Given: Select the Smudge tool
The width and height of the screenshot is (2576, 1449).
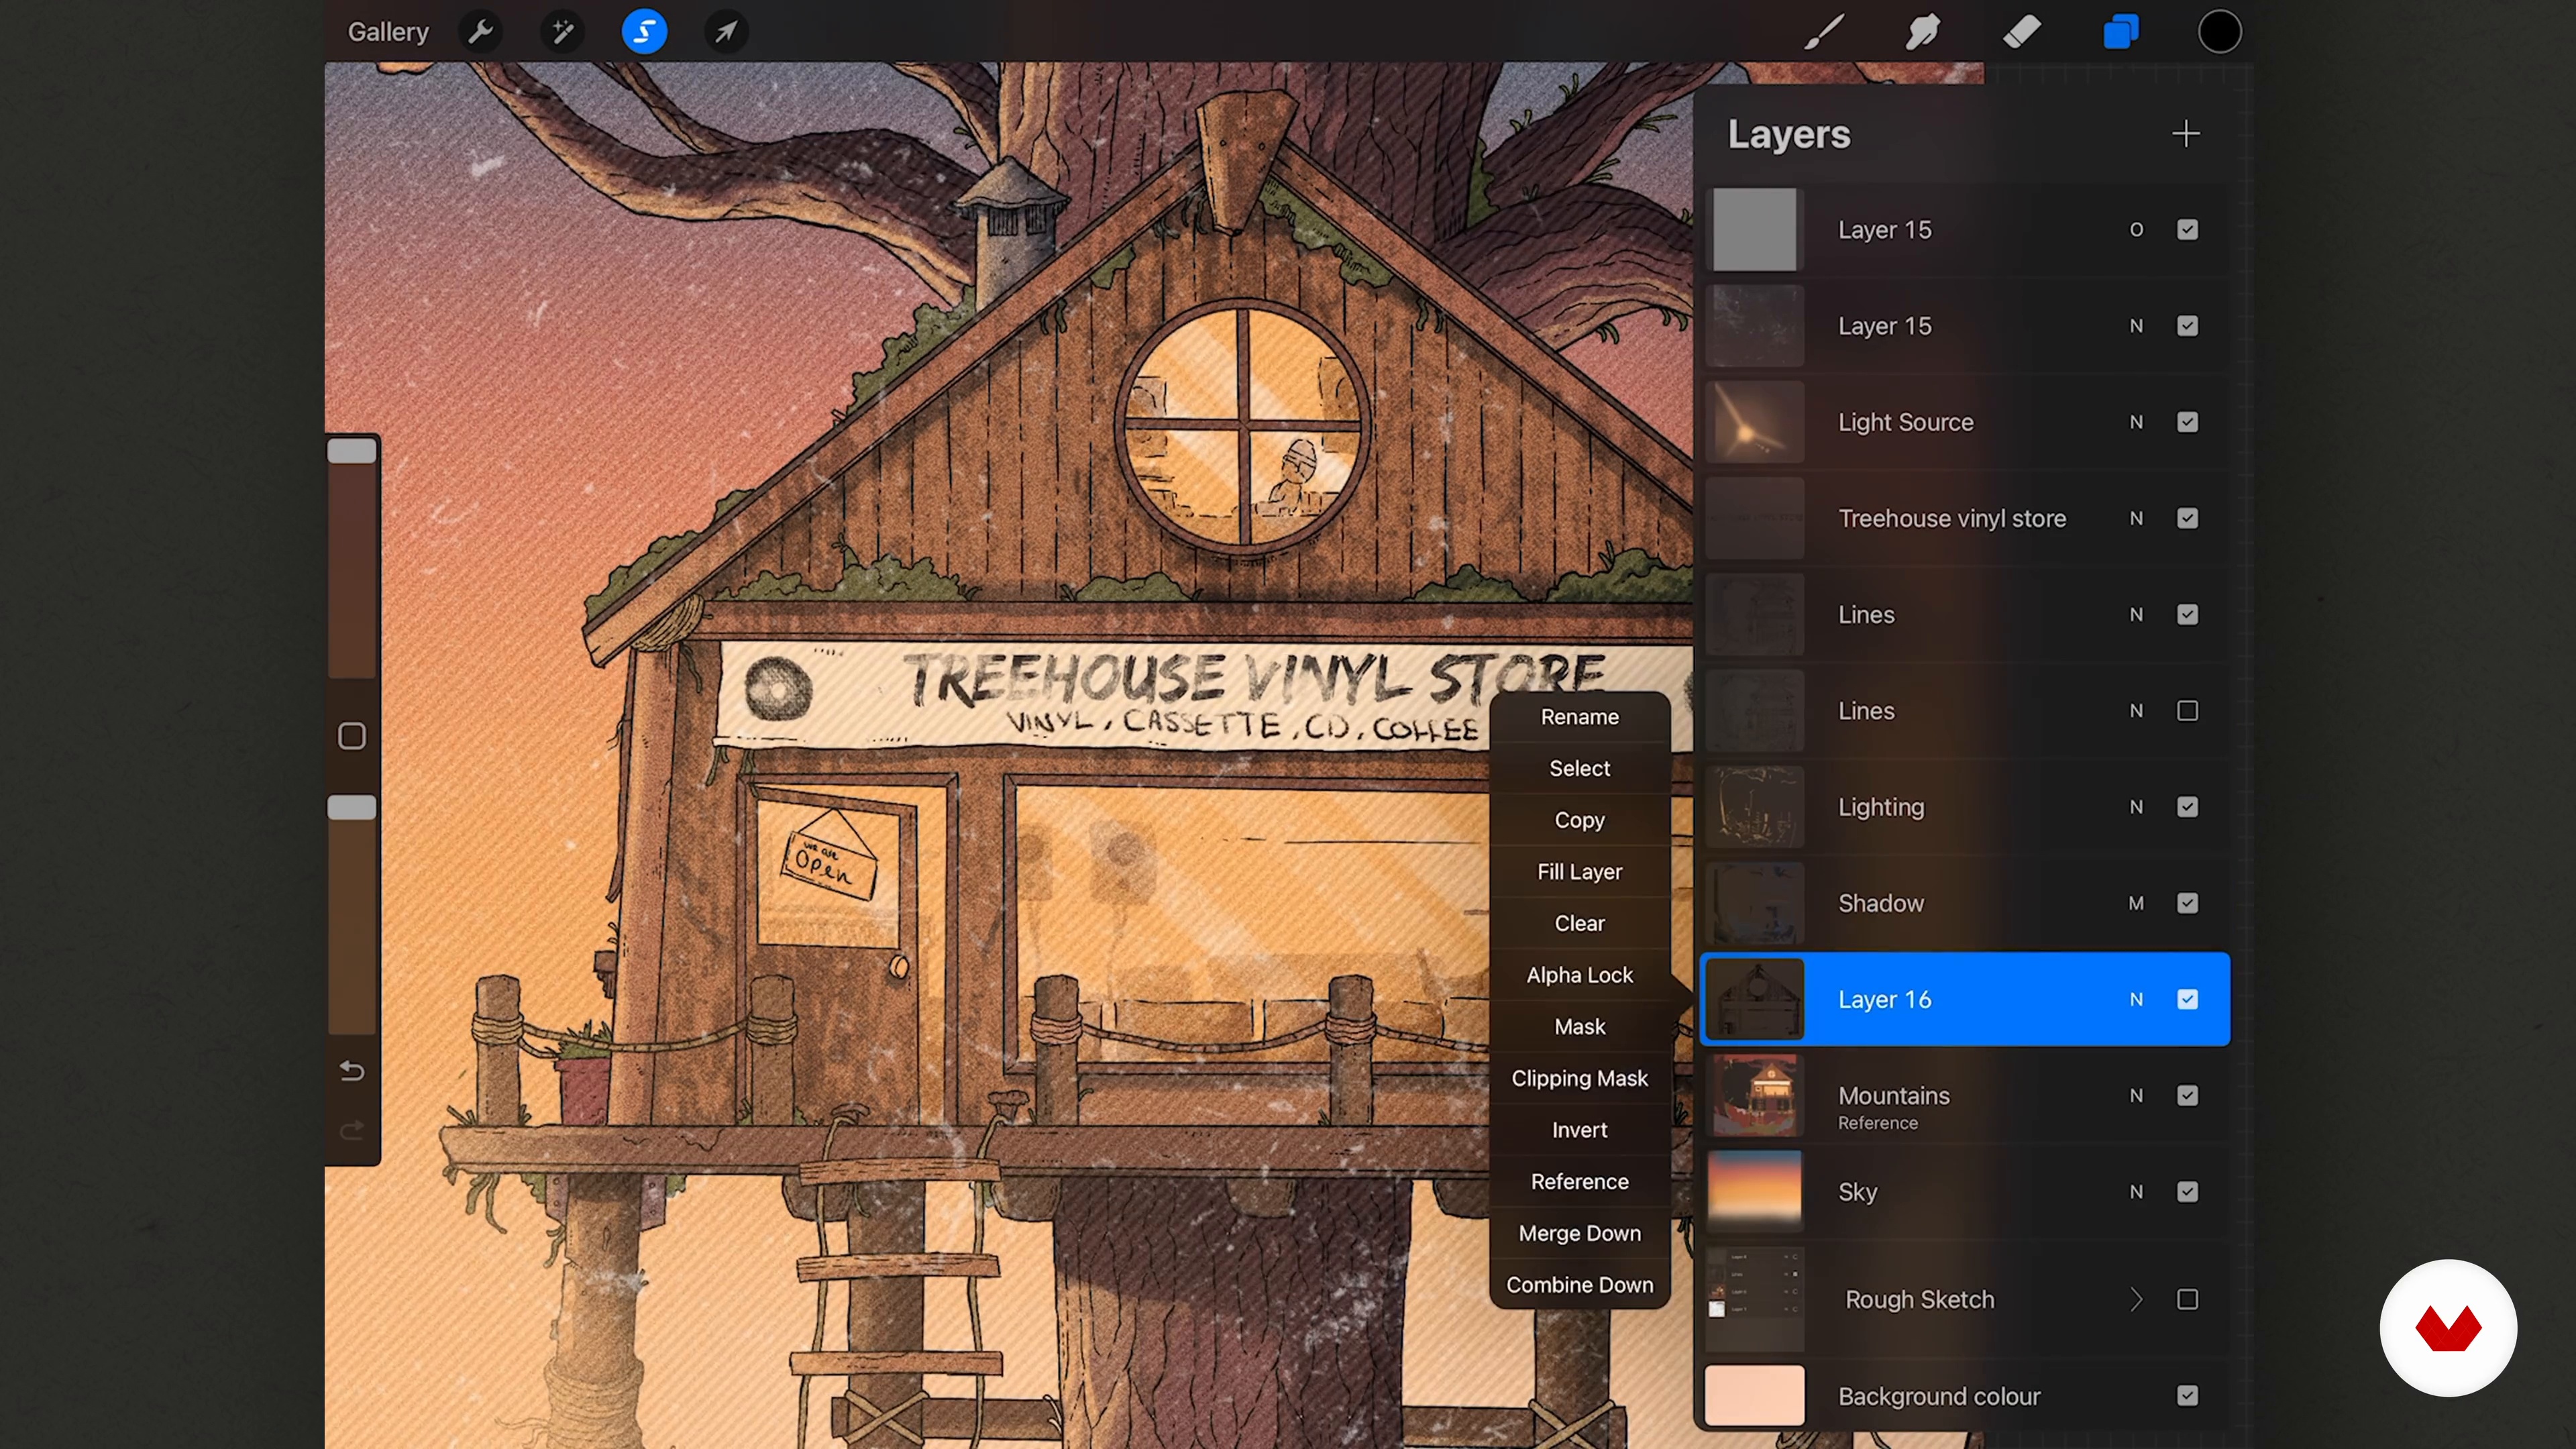Looking at the screenshot, I should click(x=1922, y=32).
